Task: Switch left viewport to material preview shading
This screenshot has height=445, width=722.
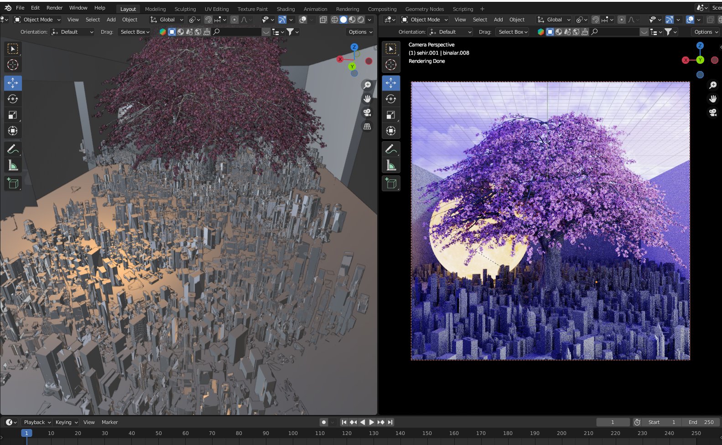Action: click(352, 20)
